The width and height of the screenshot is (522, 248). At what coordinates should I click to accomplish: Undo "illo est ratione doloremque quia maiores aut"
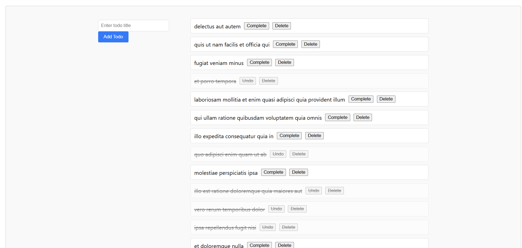click(x=313, y=190)
